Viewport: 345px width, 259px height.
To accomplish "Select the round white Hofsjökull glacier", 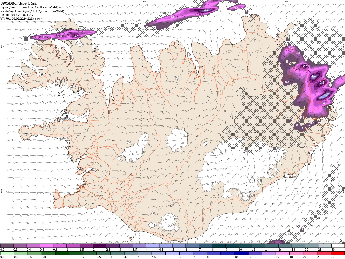I will click(177, 140).
